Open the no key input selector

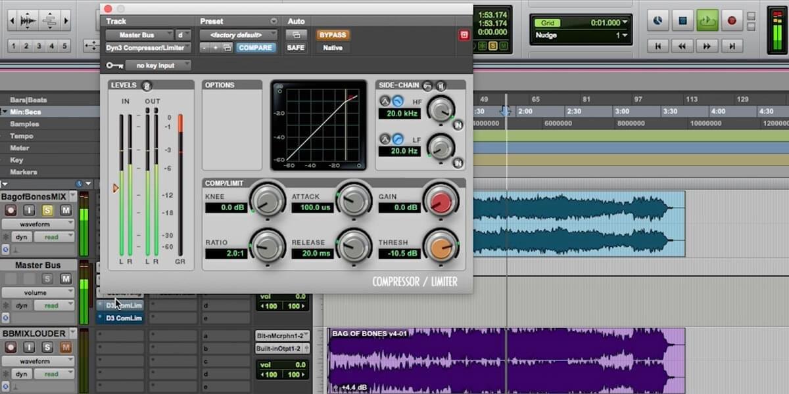pos(160,65)
